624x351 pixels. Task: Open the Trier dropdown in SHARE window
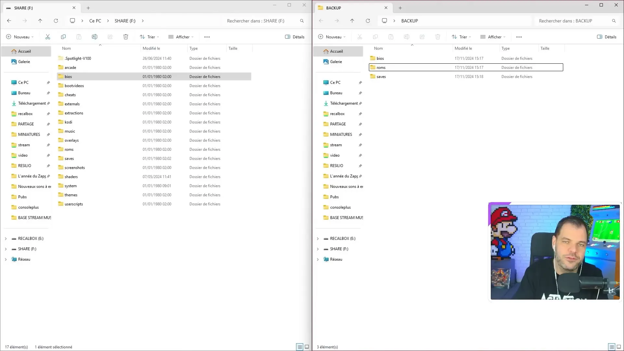[149, 37]
